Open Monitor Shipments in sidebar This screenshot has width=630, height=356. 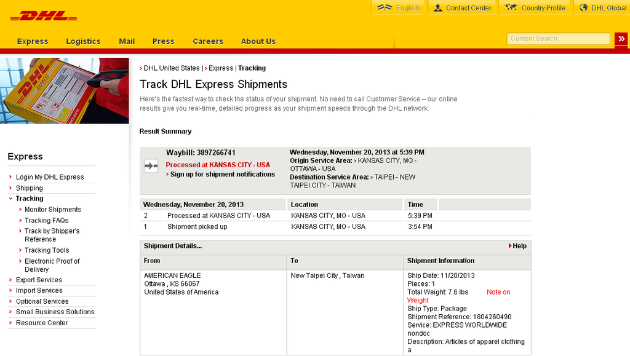[x=53, y=210]
